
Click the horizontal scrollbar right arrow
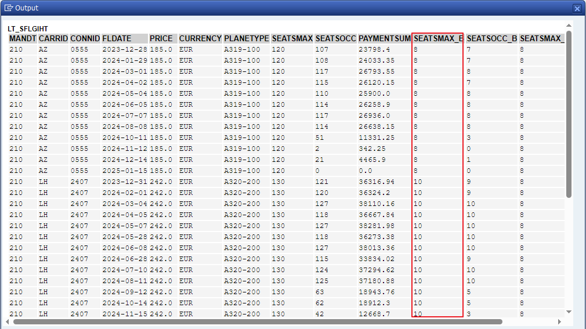click(559, 321)
